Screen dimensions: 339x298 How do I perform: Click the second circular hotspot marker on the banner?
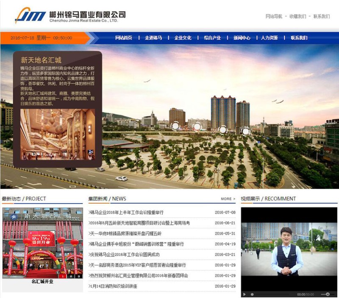[197, 127]
